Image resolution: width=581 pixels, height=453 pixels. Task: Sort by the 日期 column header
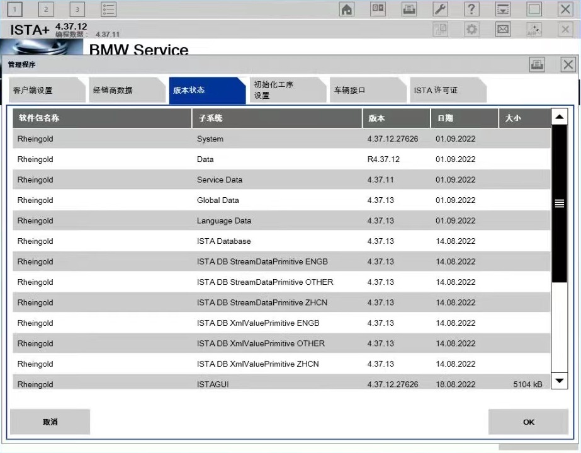click(465, 118)
